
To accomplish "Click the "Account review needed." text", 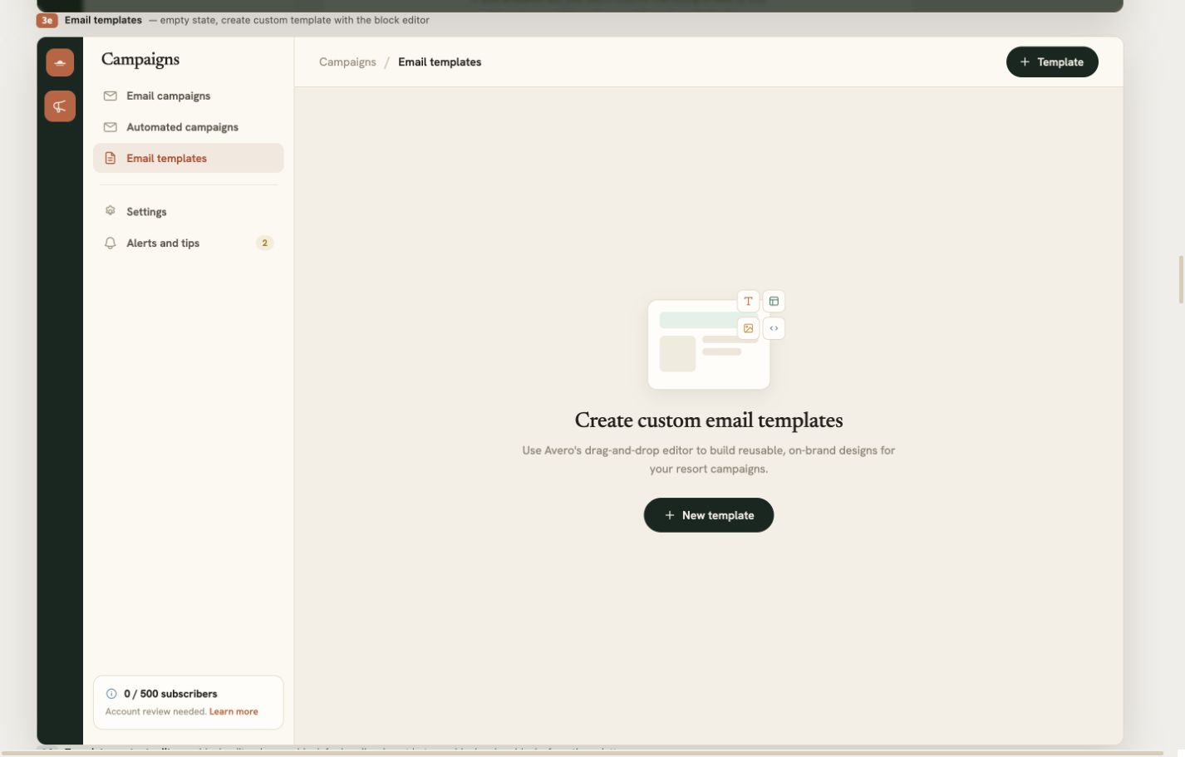I will (156, 712).
